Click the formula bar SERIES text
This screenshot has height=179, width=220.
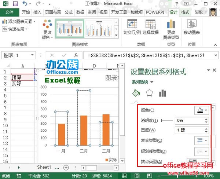[146, 55]
